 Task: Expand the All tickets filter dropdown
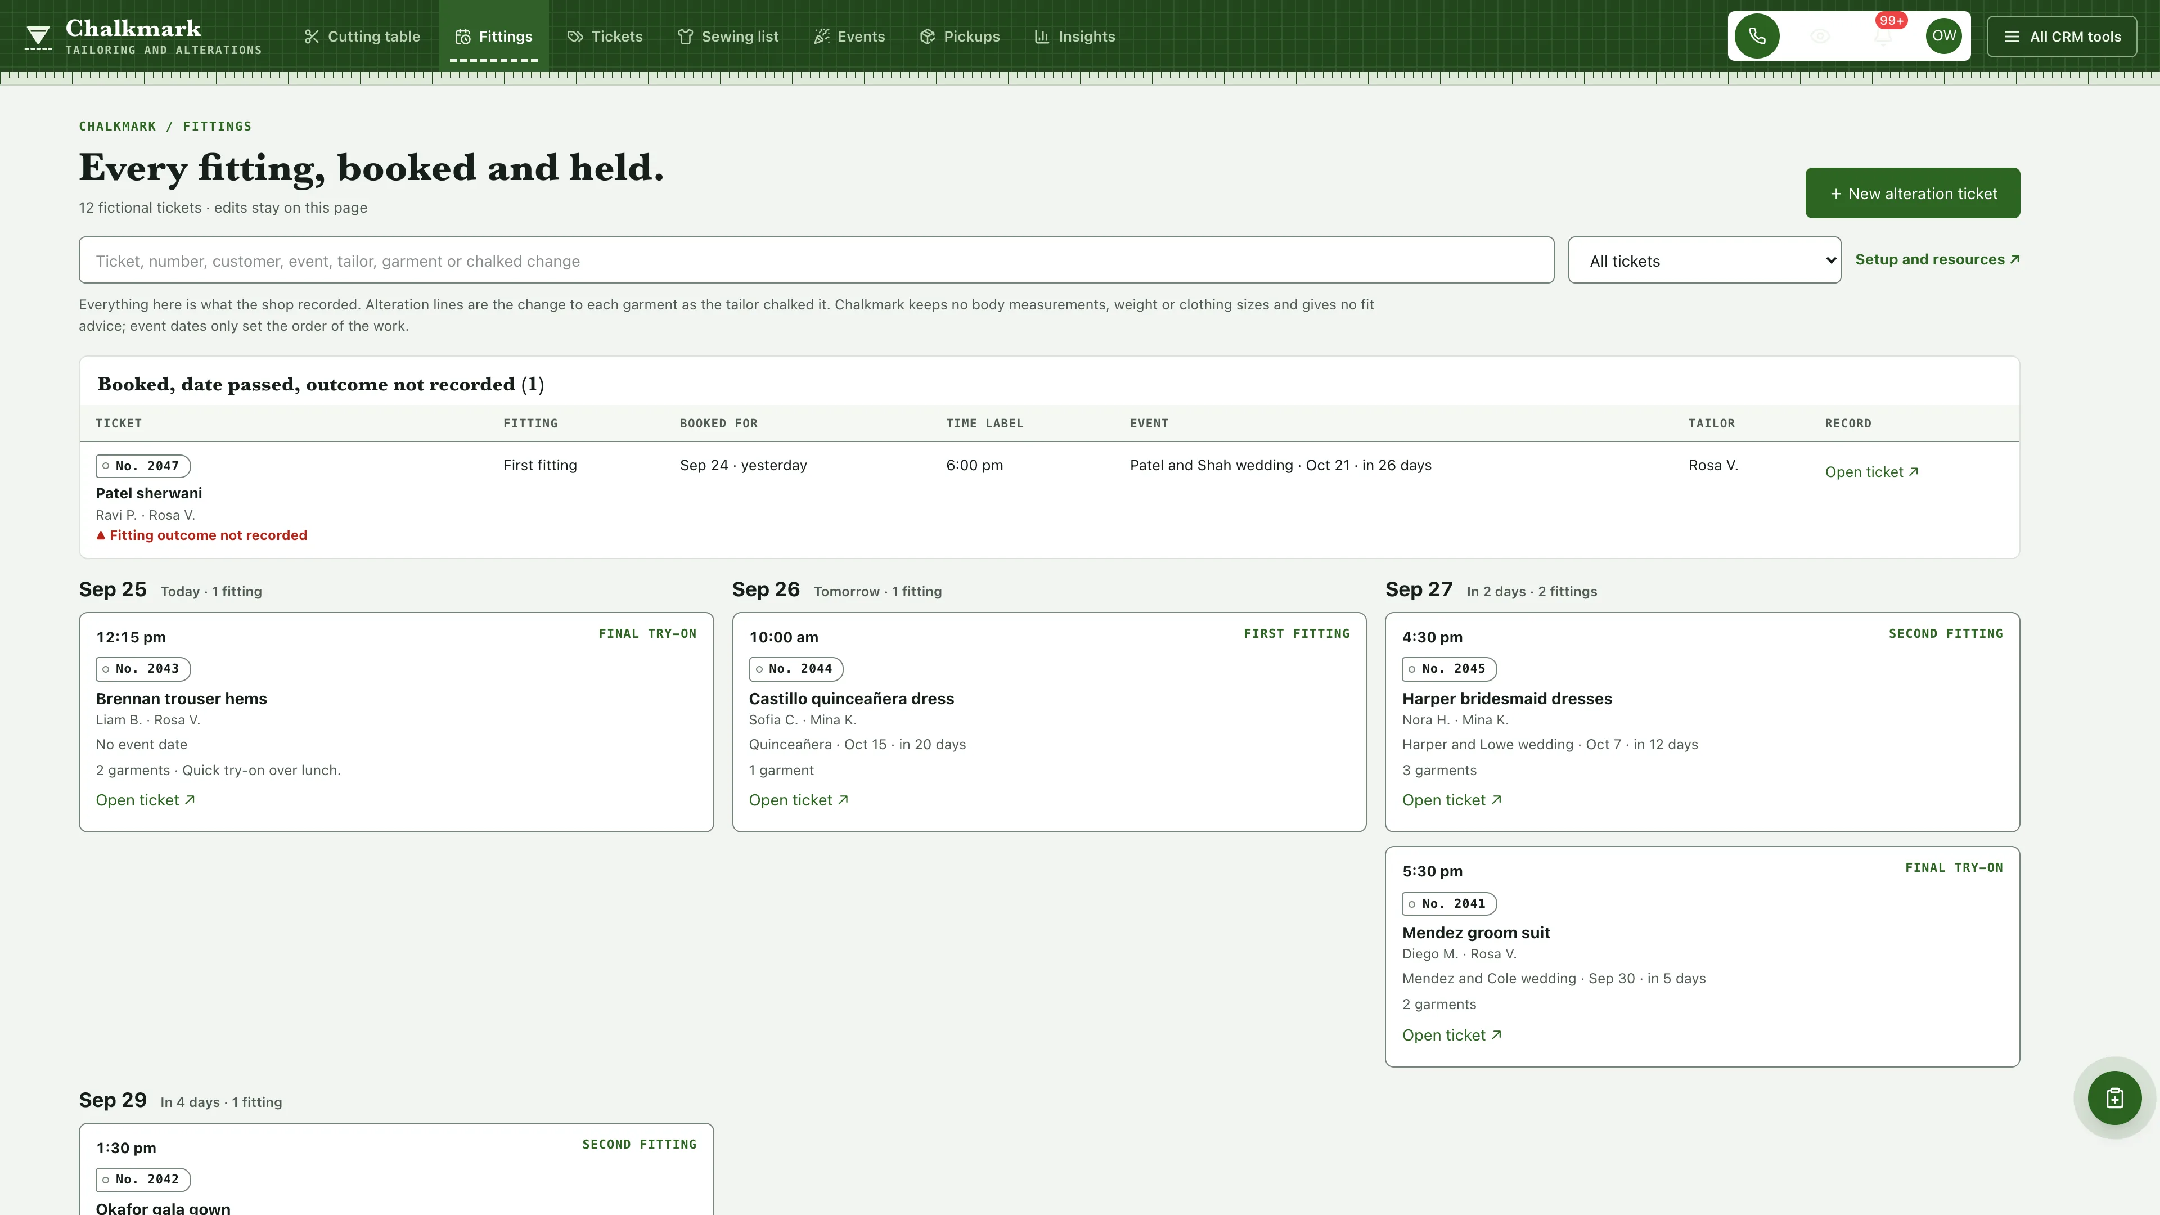click(x=1705, y=260)
